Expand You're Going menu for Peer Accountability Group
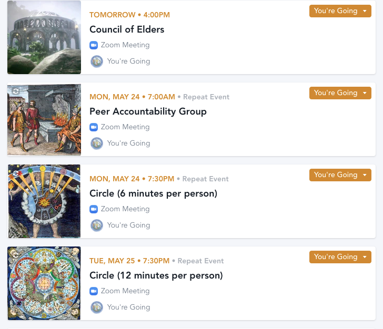The height and width of the screenshot is (329, 383). (x=340, y=93)
